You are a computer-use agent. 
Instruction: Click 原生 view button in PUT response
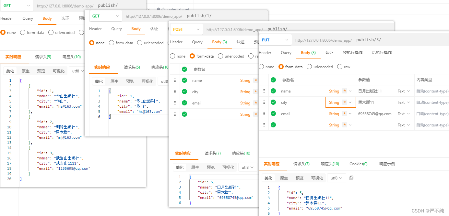[284, 178]
